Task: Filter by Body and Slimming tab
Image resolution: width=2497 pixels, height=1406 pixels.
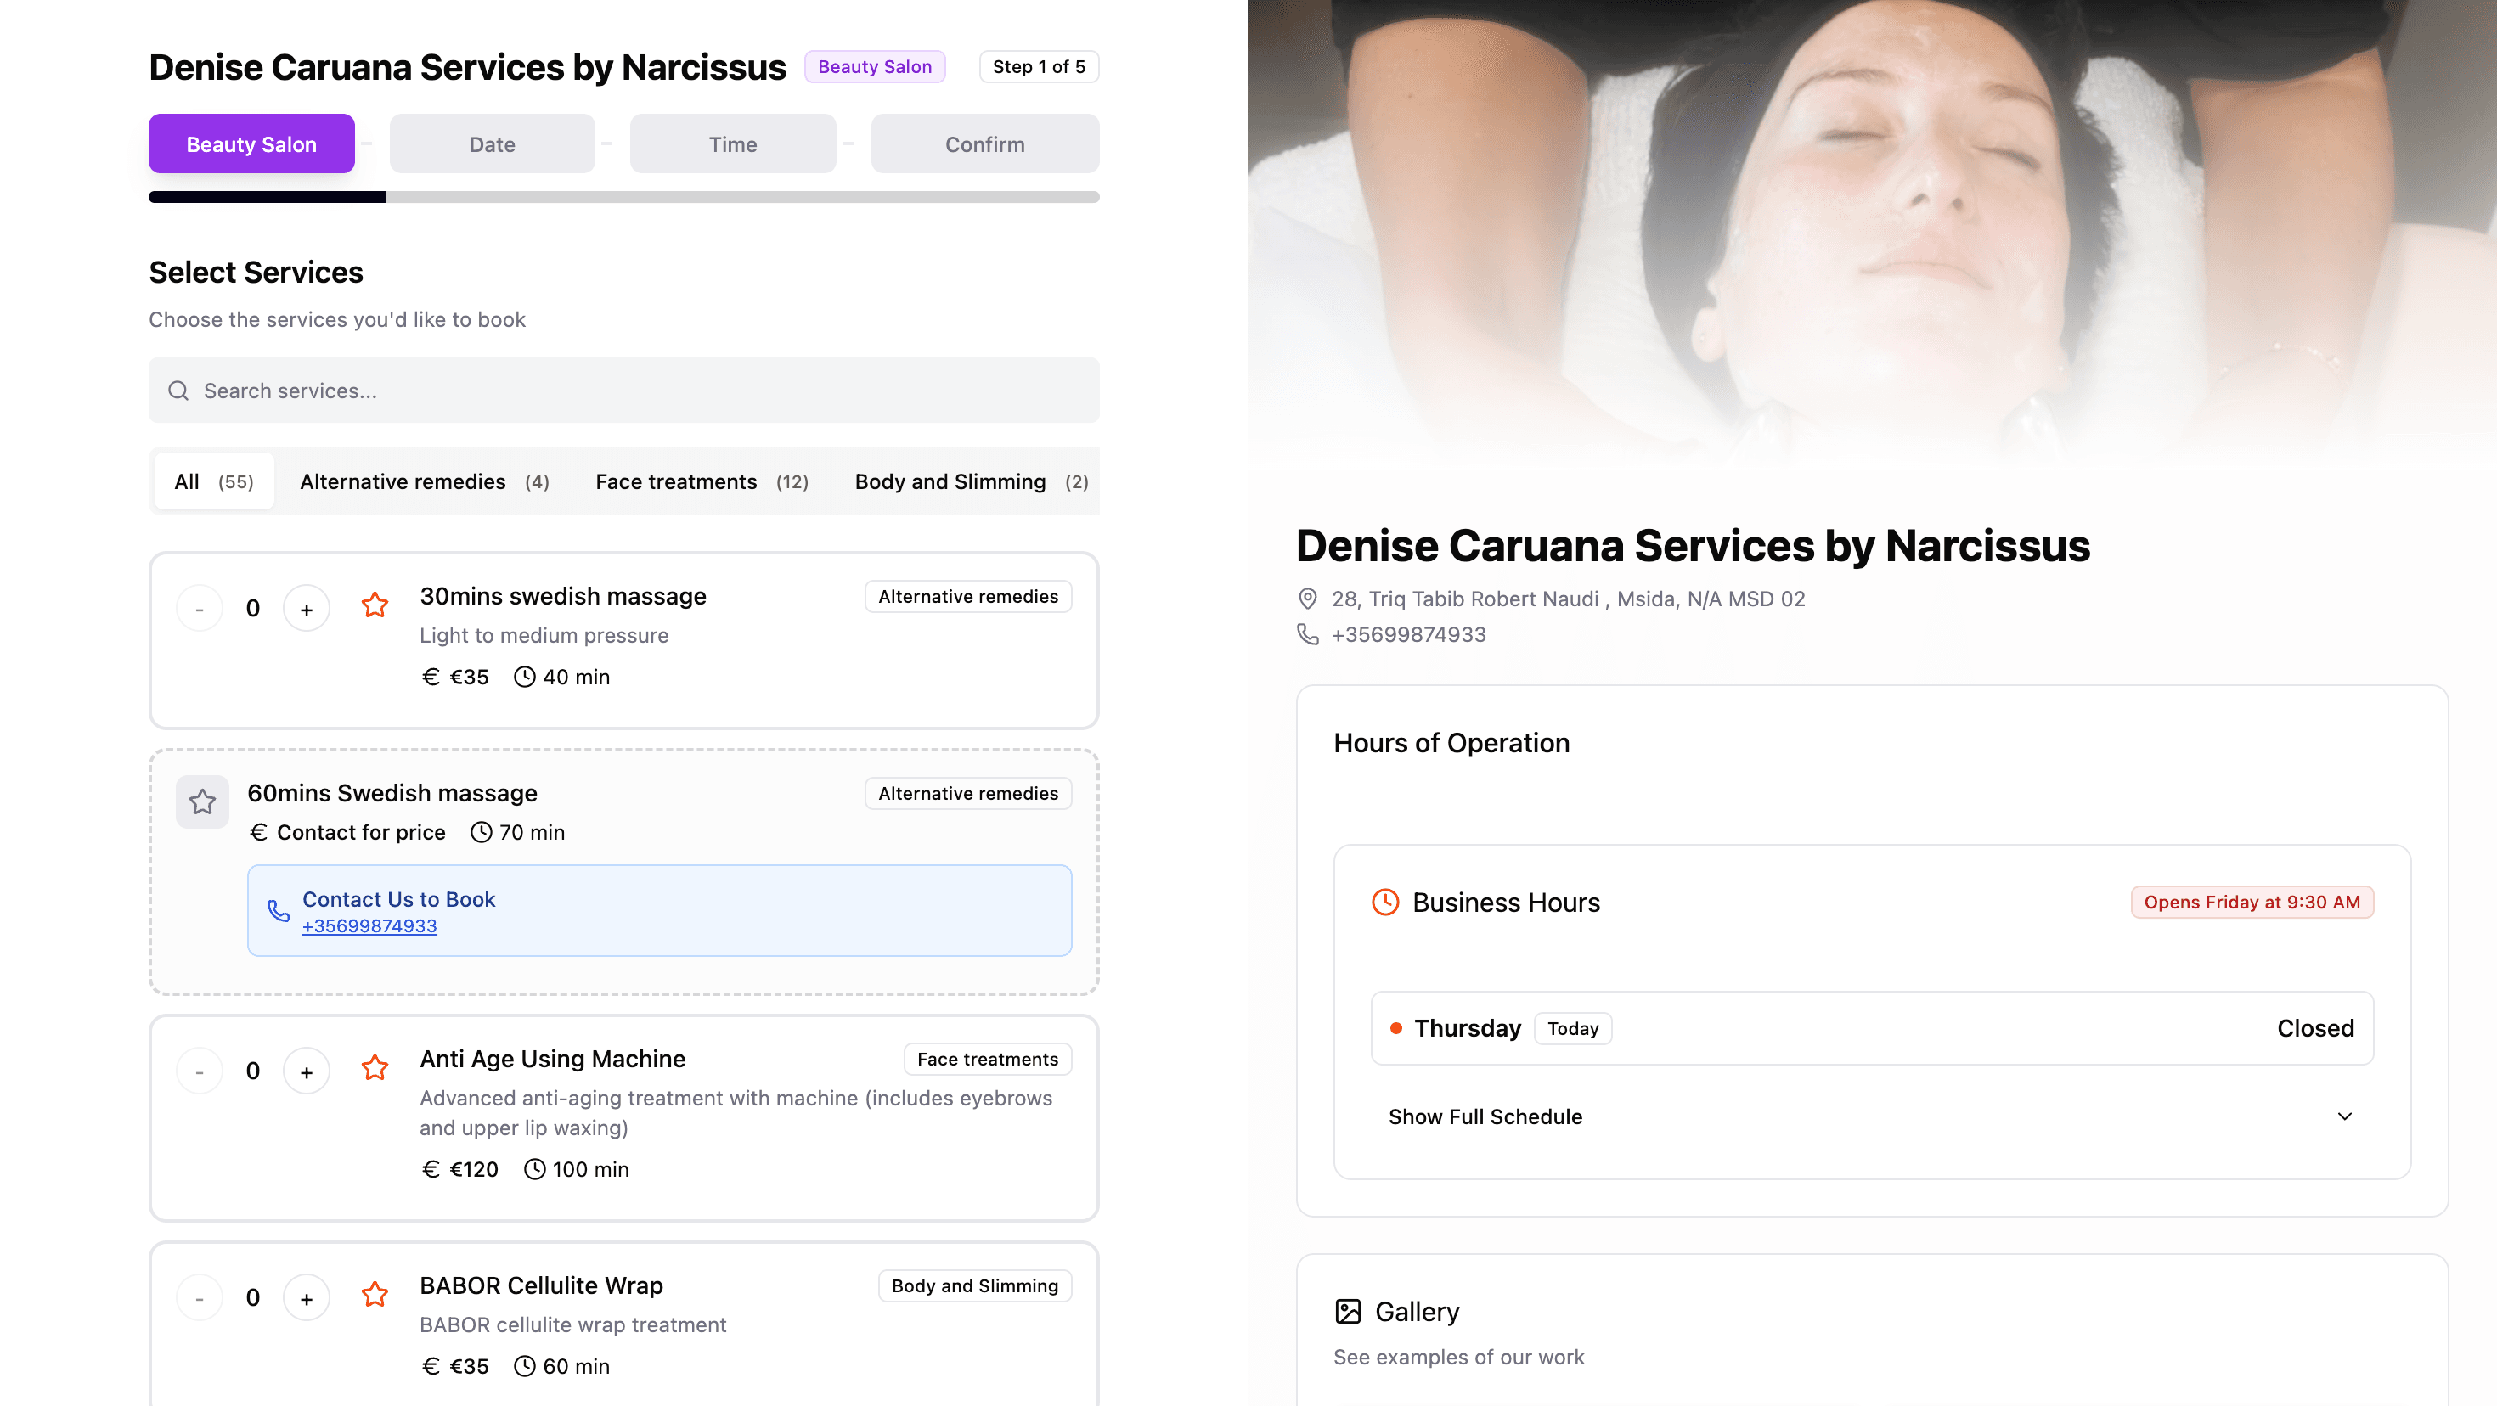Action: pos(972,481)
